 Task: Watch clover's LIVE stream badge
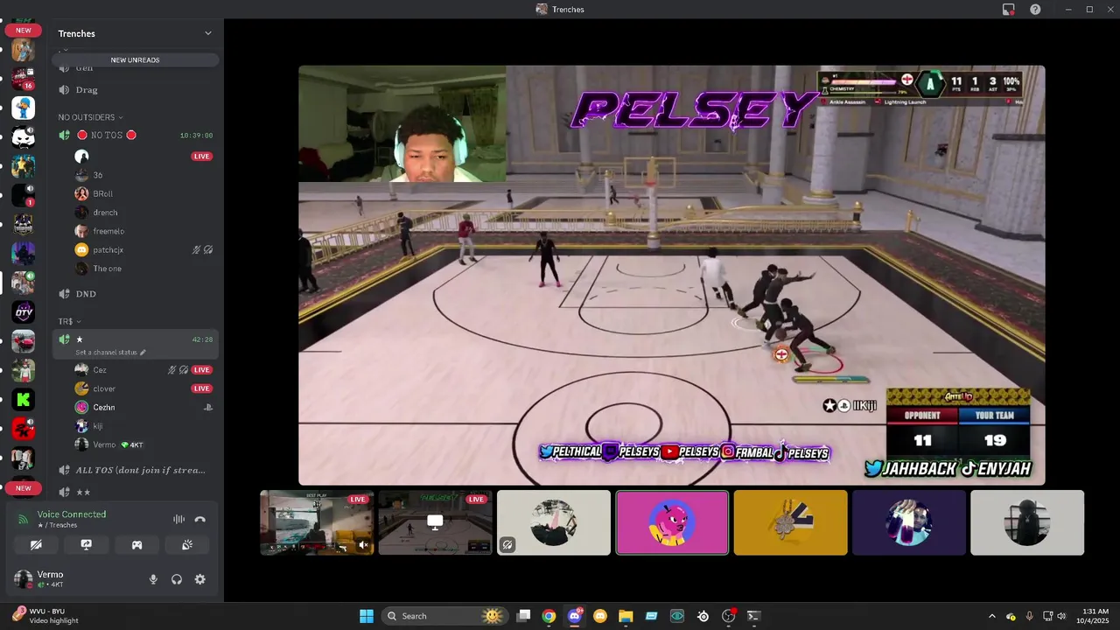coord(202,388)
